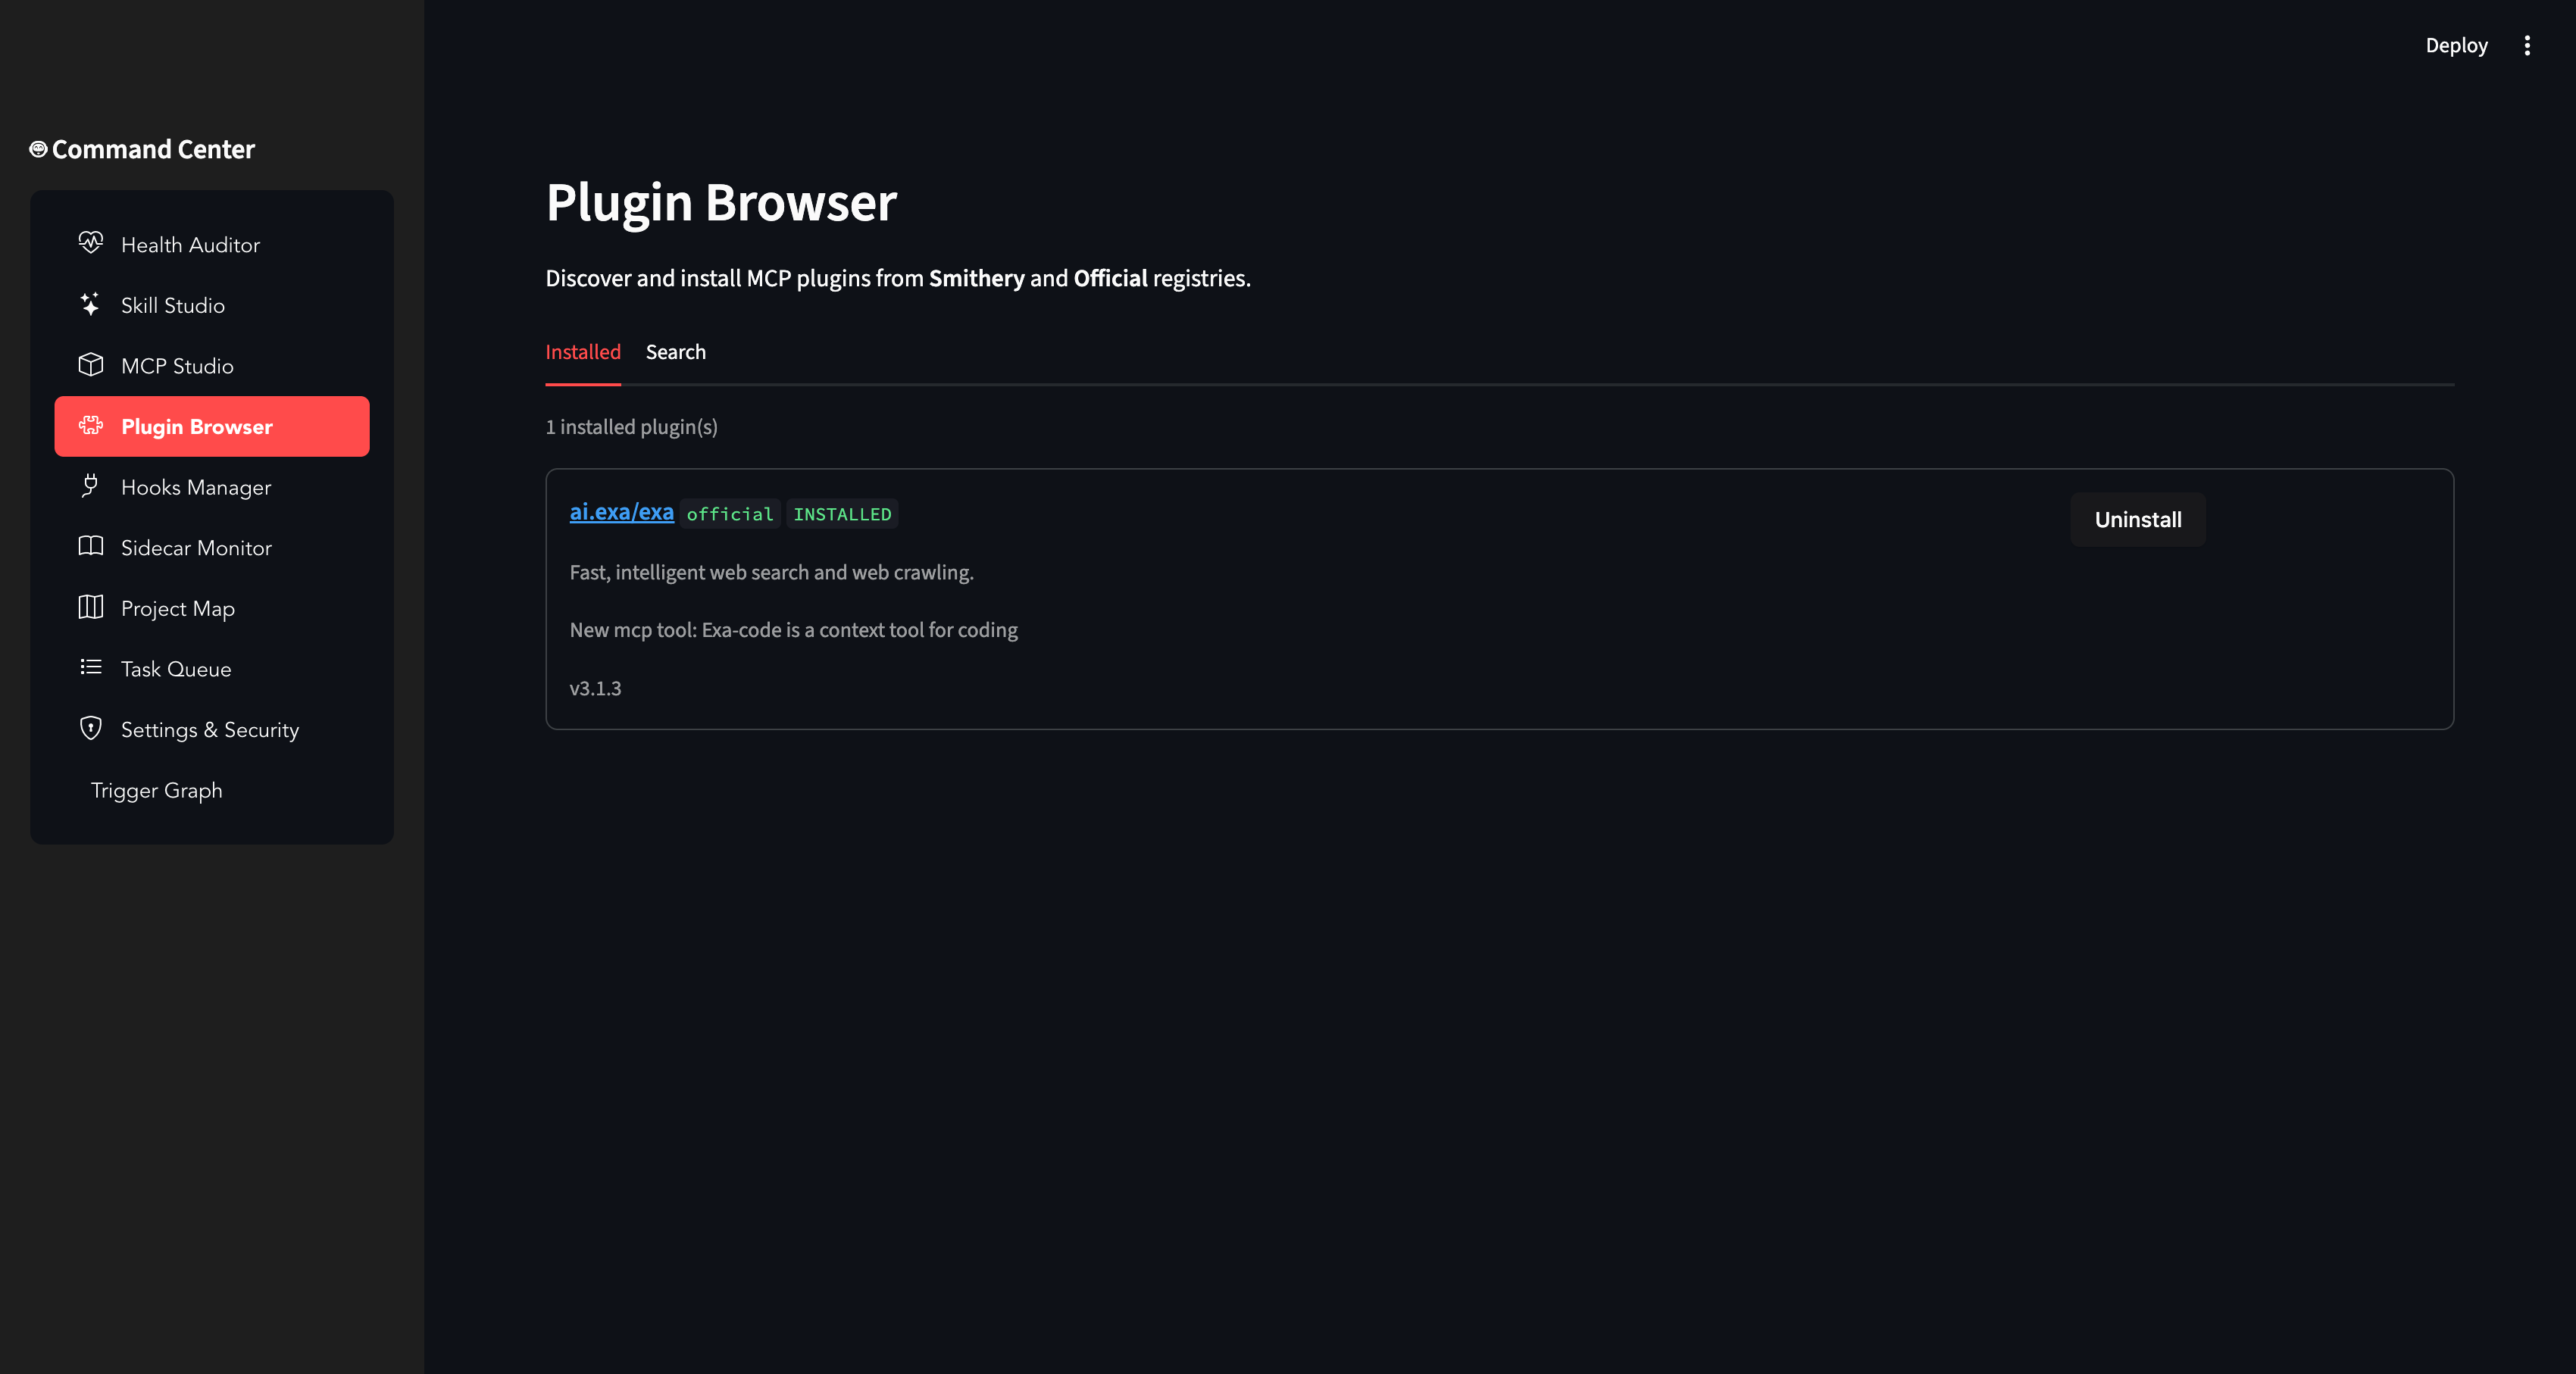
Task: Click the official registry badge
Action: (730, 514)
